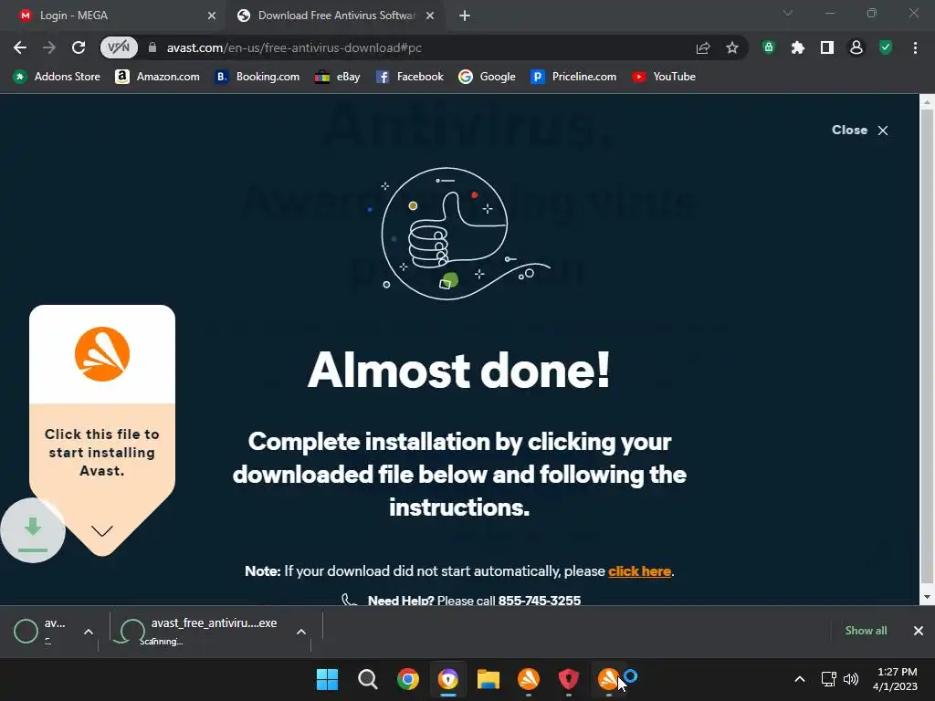Image resolution: width=935 pixels, height=701 pixels.
Task: Go back to the previous page
Action: [20, 47]
